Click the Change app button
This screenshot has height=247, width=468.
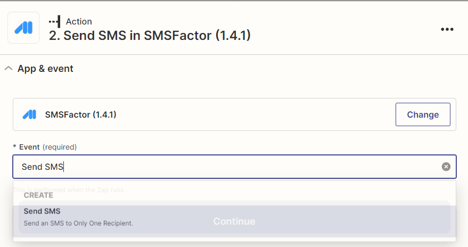coord(423,114)
